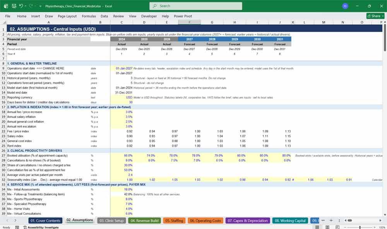Viewport: 387px width, 229px height.
Task: Click the zoom out minus button
Action: pyautogui.click(x=345, y=227)
